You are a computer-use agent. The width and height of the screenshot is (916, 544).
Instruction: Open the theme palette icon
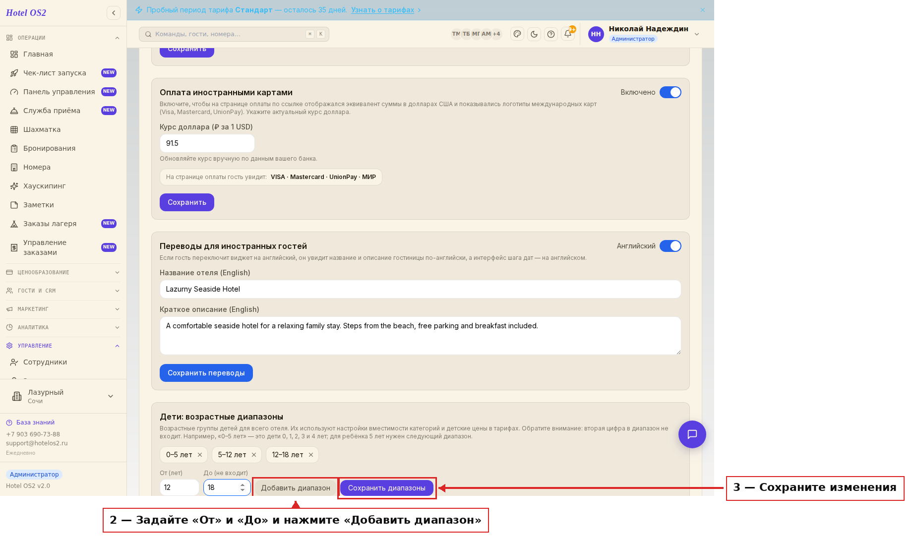517,34
